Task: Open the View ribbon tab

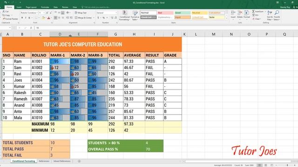Action: click(75, 7)
